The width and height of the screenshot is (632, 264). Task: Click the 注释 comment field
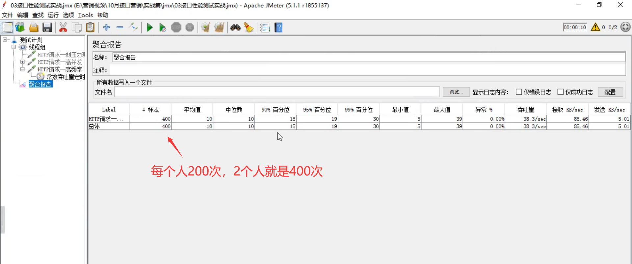(x=368, y=70)
